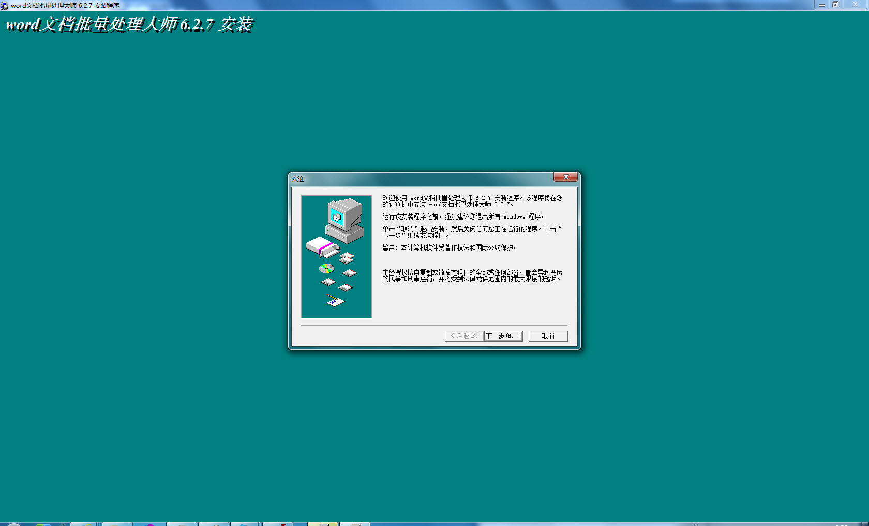Screen dimensions: 869x526
Task: Close the installer main window
Action: [855, 5]
